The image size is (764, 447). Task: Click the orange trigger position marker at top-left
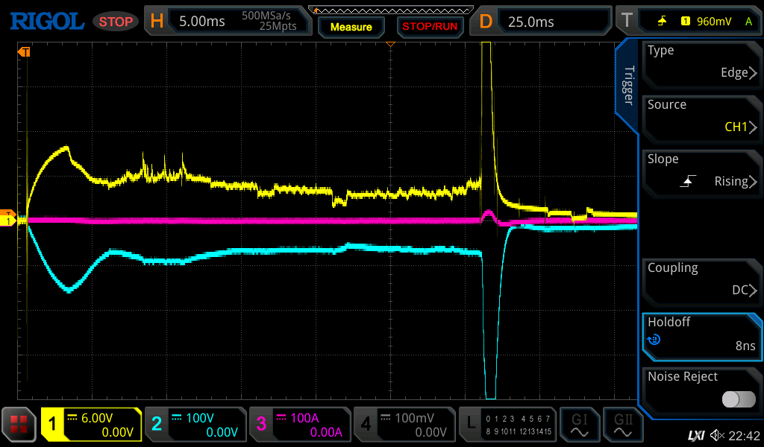(x=24, y=52)
